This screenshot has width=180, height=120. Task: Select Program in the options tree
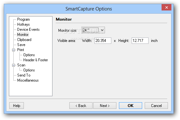coord(24,19)
